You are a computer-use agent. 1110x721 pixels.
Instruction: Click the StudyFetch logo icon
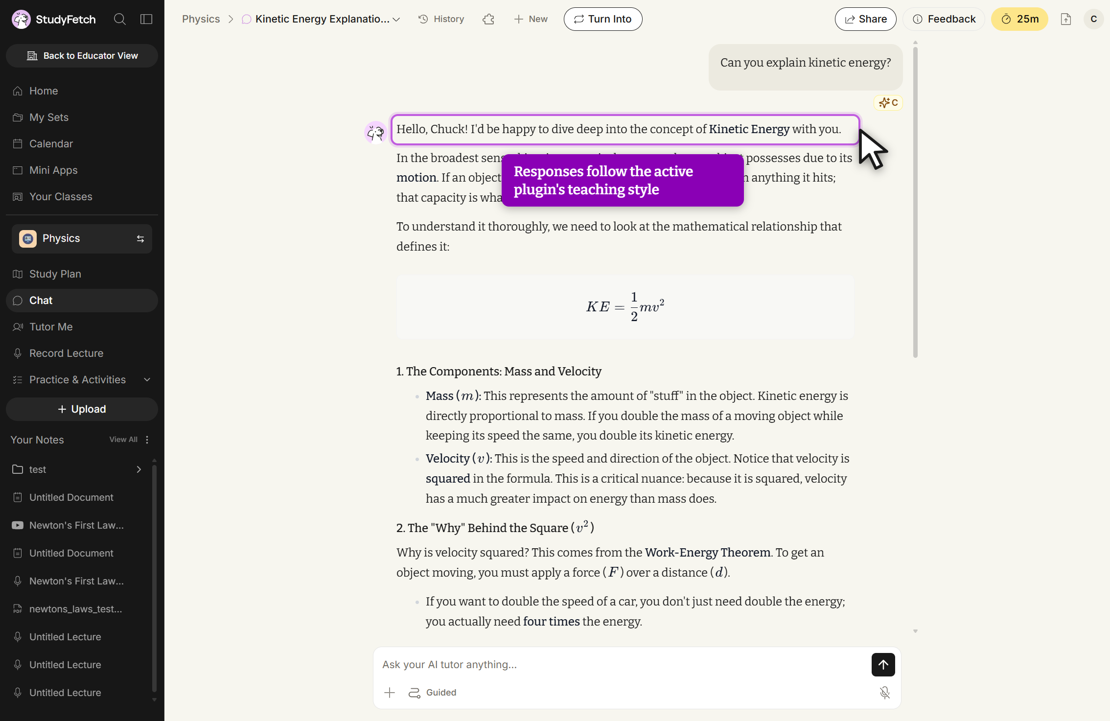coord(21,20)
